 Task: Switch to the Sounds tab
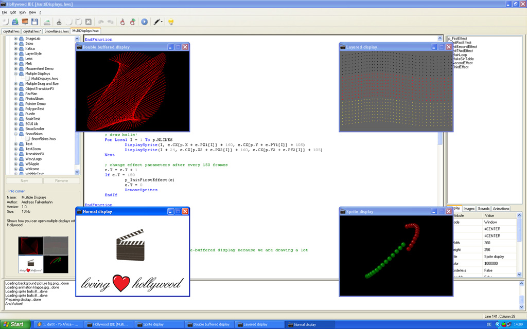coord(484,209)
